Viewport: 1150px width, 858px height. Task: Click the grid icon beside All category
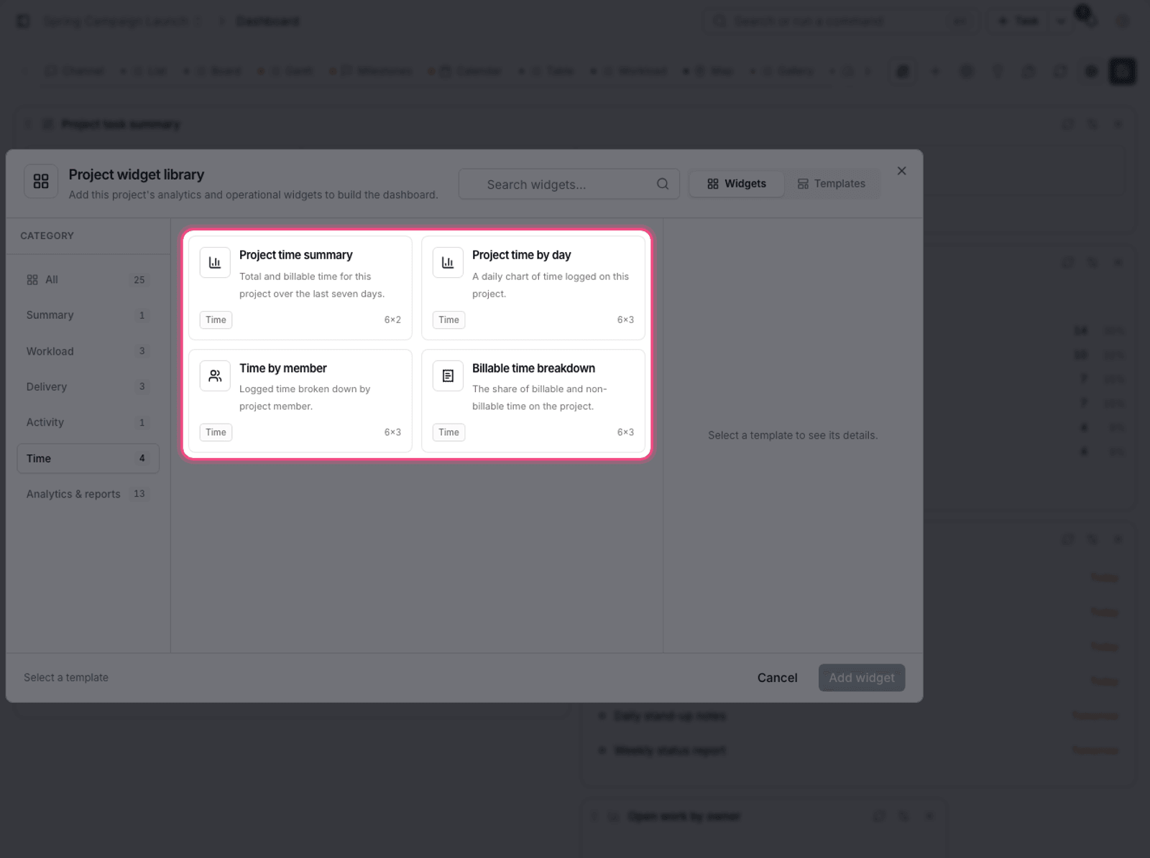(32, 280)
